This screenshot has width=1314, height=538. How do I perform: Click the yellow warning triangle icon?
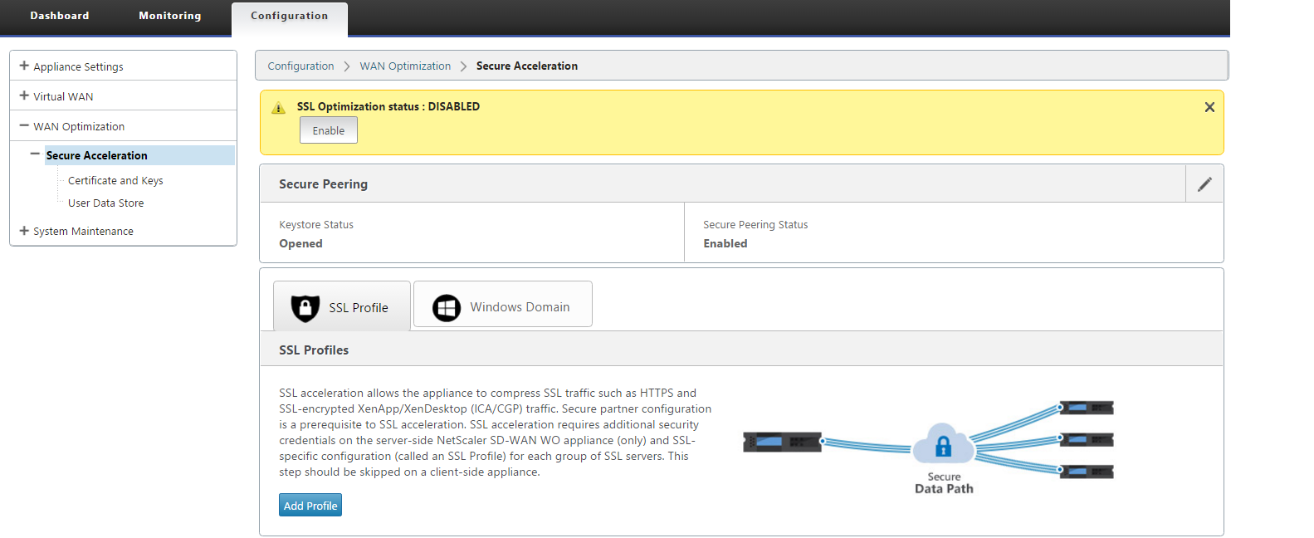point(279,108)
